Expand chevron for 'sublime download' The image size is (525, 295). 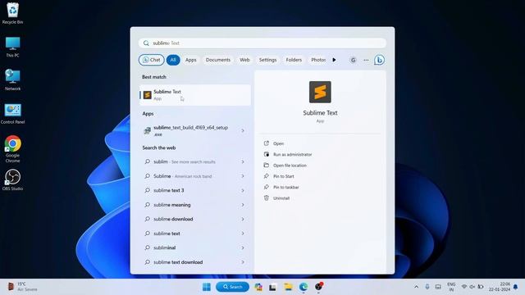click(243, 220)
